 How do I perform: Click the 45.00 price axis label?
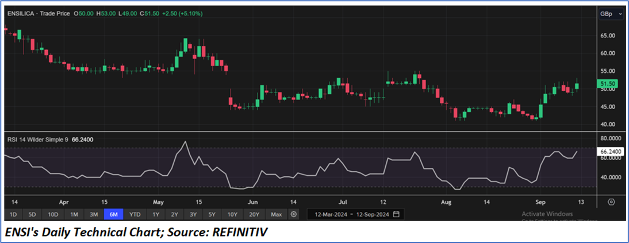(x=608, y=107)
